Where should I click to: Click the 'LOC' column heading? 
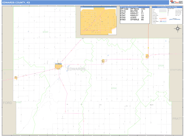pyautogui.click(x=143, y=9)
